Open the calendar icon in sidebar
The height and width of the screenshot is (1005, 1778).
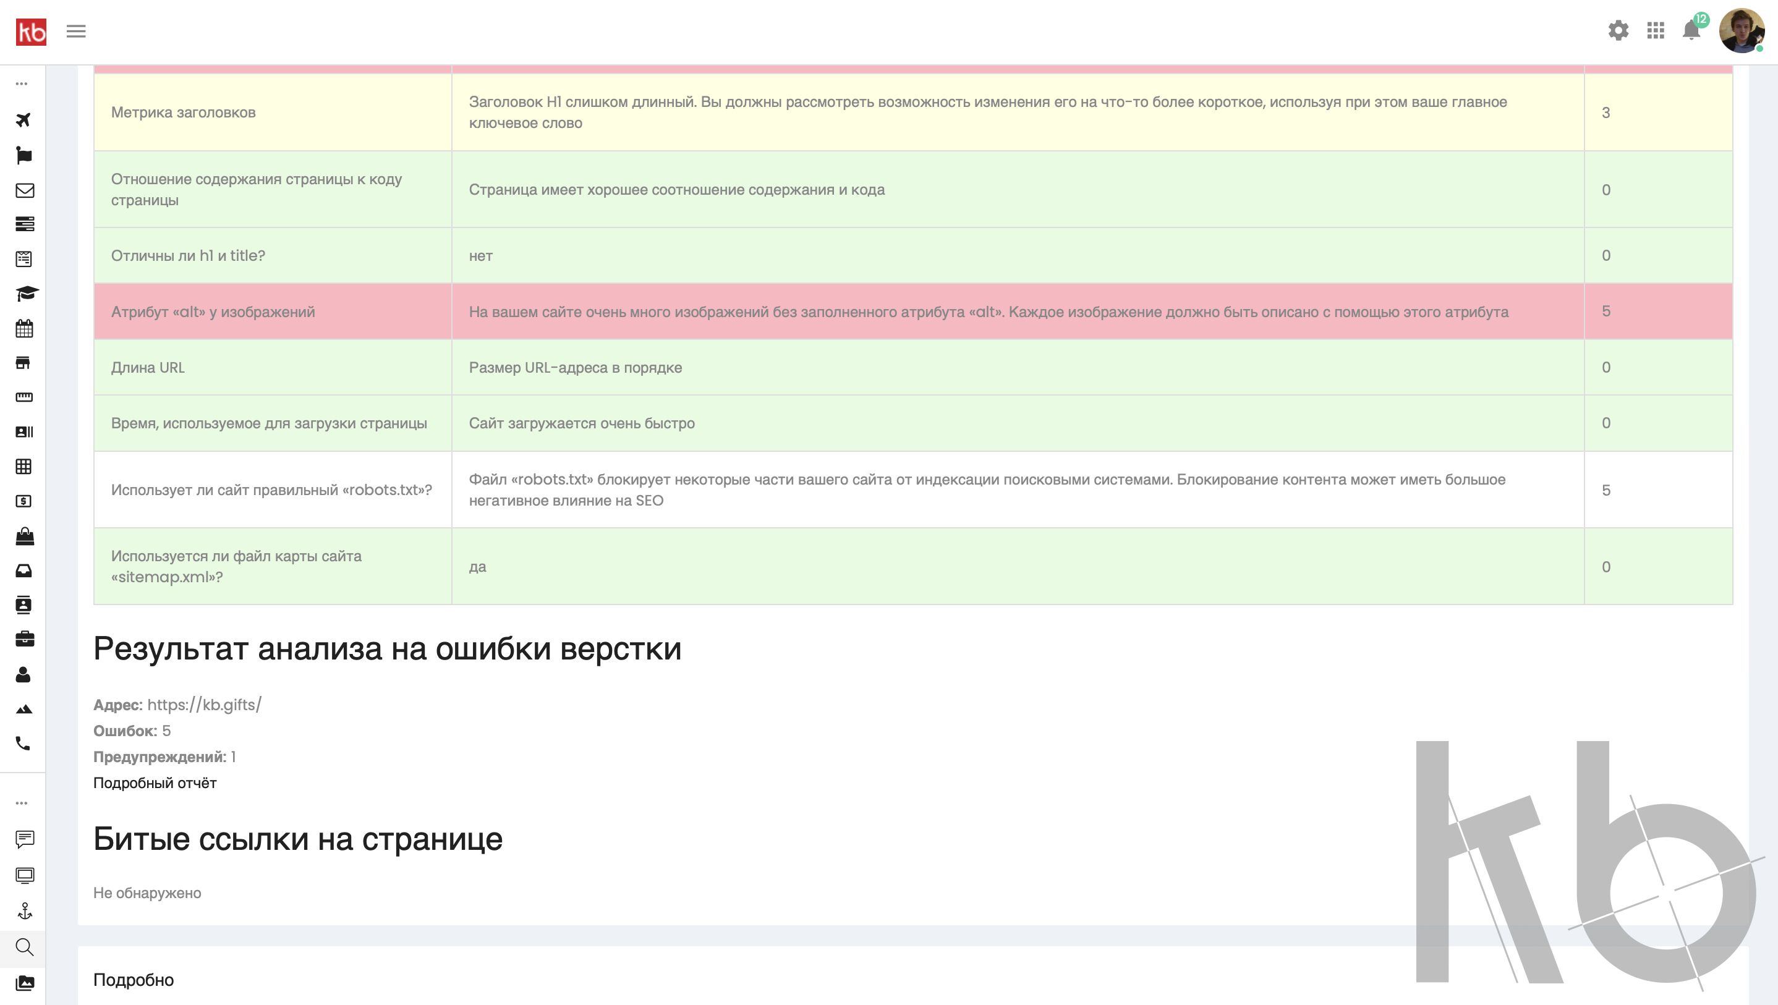[24, 329]
